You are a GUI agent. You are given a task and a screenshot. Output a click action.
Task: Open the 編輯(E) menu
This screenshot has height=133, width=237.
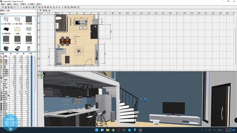coord(9,4)
